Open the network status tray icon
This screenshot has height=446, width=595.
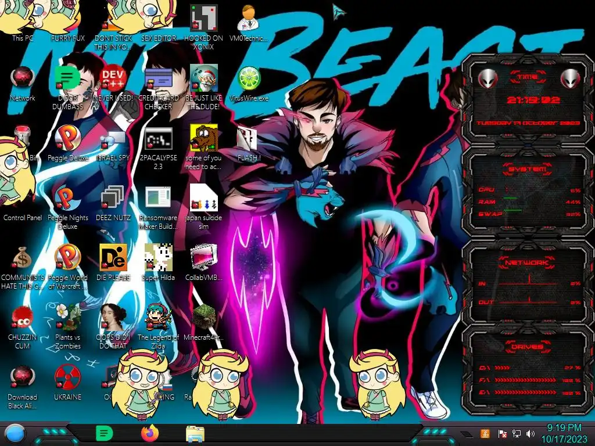(x=517, y=433)
